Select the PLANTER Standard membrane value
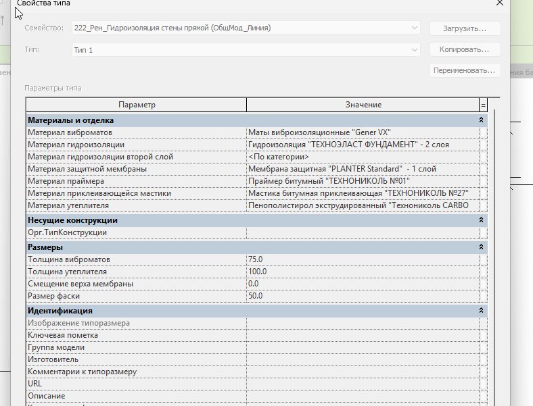The image size is (533, 406). coord(363,169)
